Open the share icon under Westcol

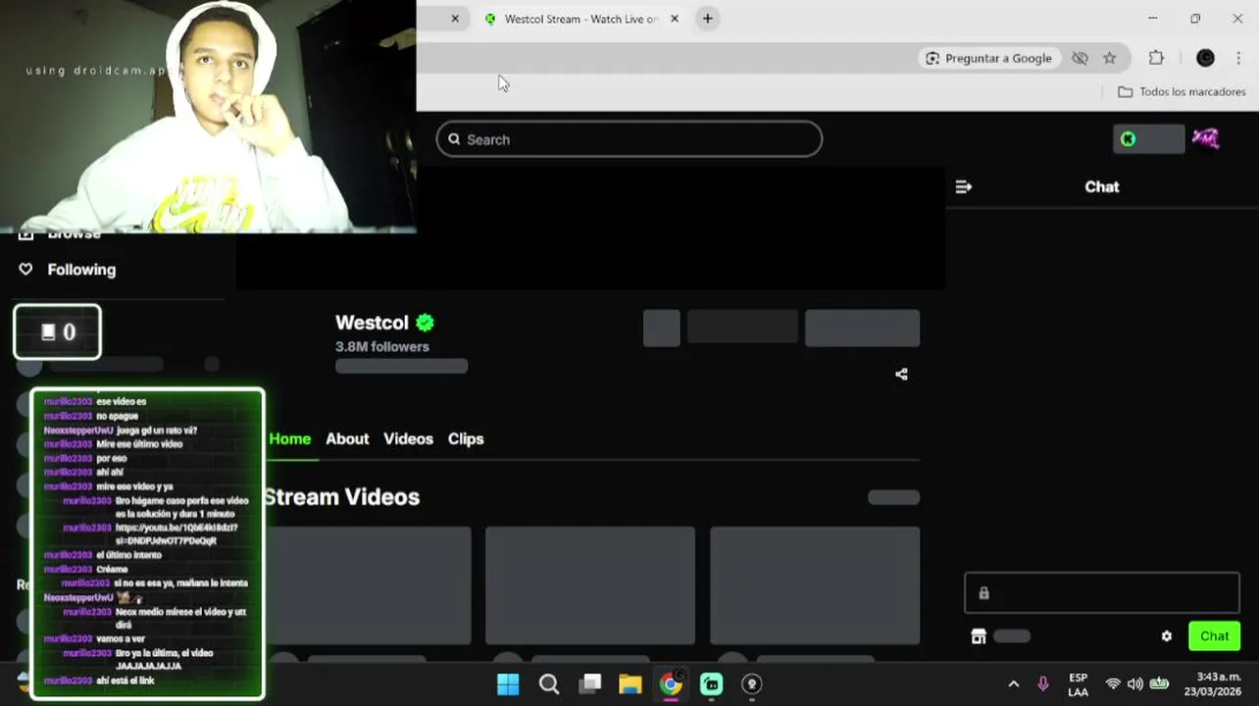coord(901,374)
